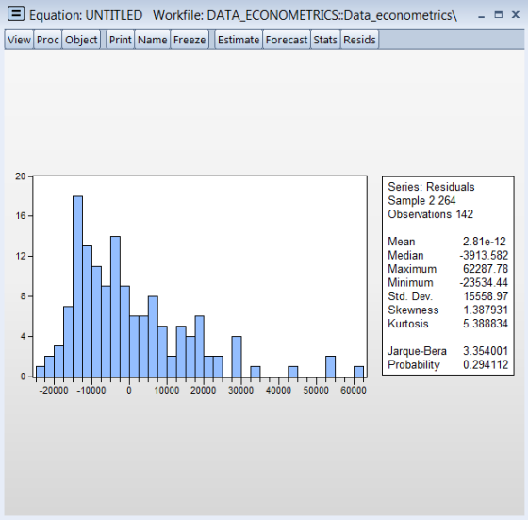Select the Maximum value 62287.78
Image resolution: width=528 pixels, height=520 pixels.
pyautogui.click(x=486, y=269)
